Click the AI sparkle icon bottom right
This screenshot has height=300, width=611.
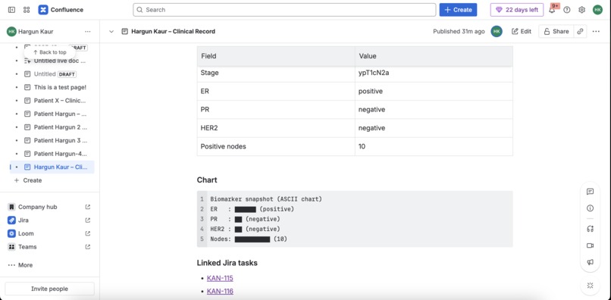pos(590,286)
